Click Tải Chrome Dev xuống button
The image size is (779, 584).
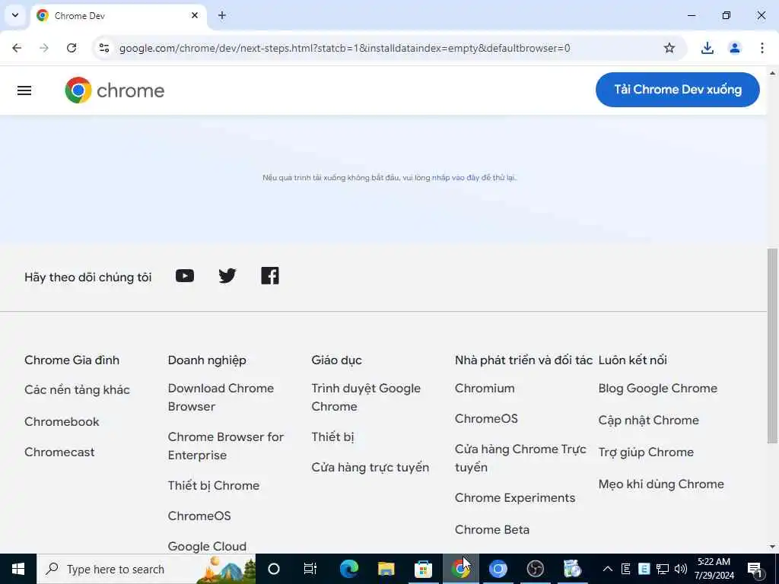678,90
